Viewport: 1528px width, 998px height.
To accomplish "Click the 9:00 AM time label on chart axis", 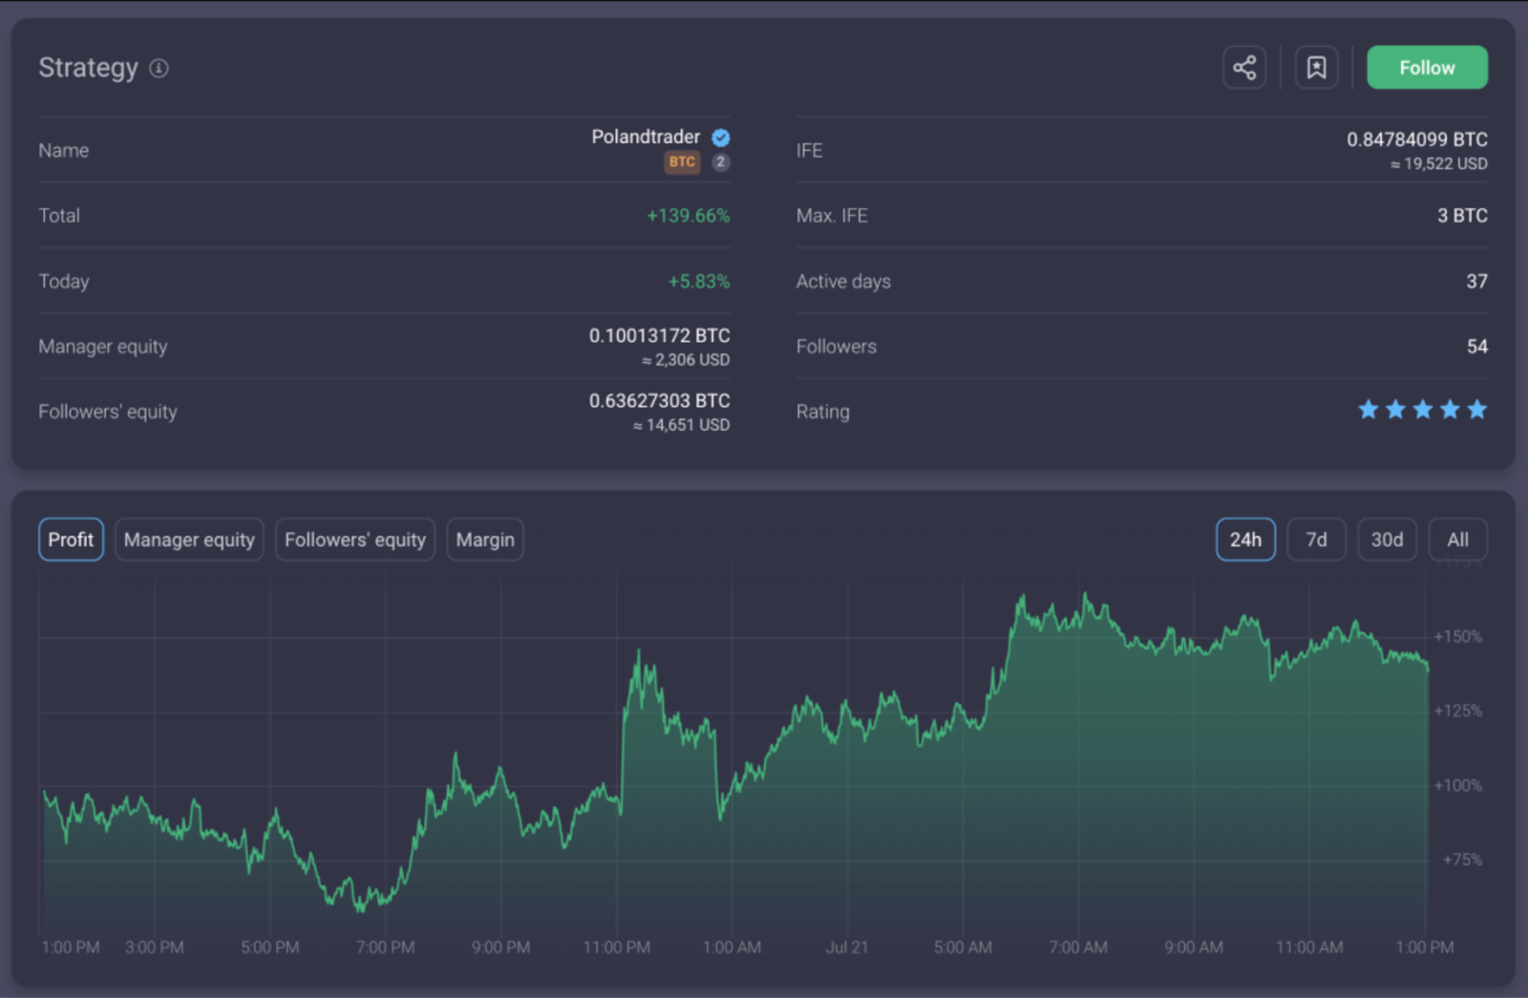I will [1194, 947].
